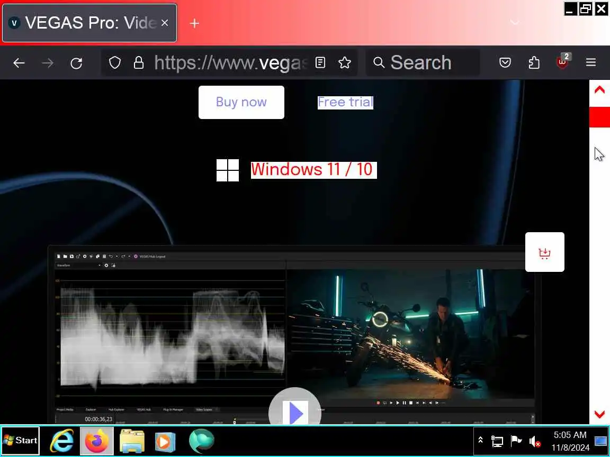610x457 pixels.
Task: Click the scrollbar up arrow
Action: click(x=599, y=90)
